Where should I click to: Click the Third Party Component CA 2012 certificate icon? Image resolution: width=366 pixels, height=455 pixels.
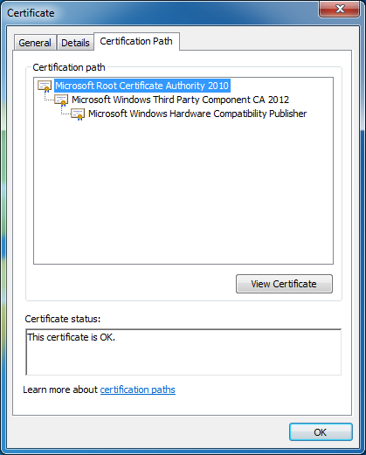(61, 100)
